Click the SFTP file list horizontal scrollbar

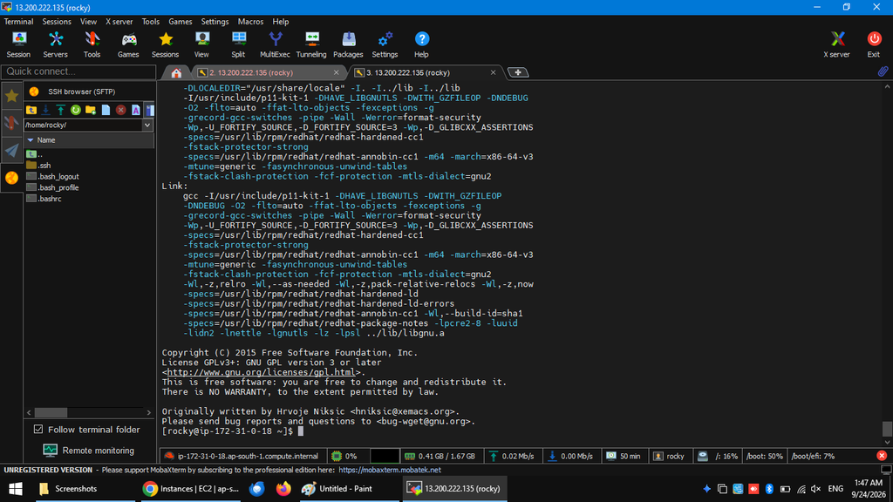(89, 412)
